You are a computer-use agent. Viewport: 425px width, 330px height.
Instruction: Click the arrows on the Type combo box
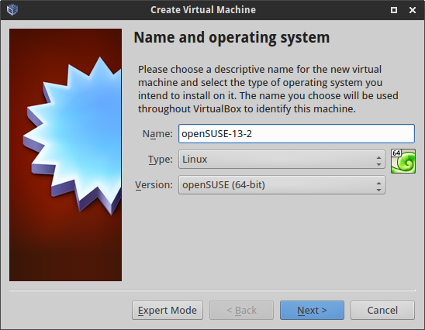coord(378,160)
